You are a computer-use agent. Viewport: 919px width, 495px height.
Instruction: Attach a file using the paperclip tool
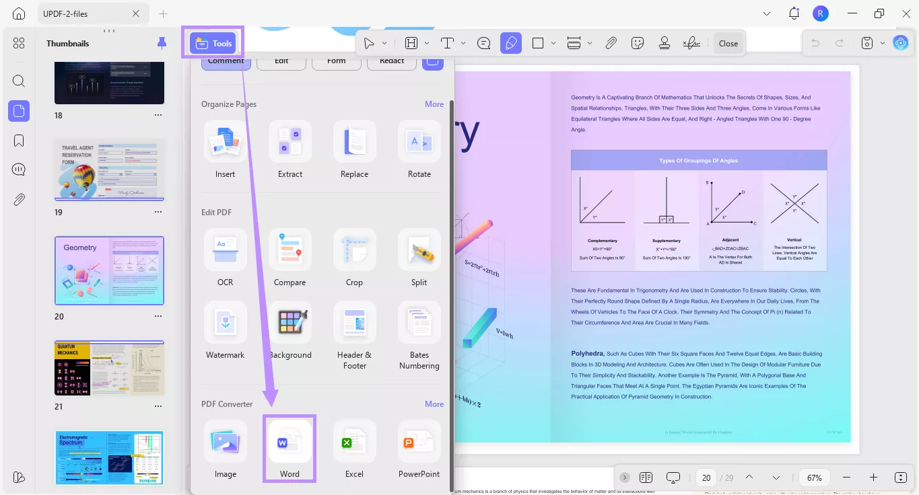[x=611, y=42]
